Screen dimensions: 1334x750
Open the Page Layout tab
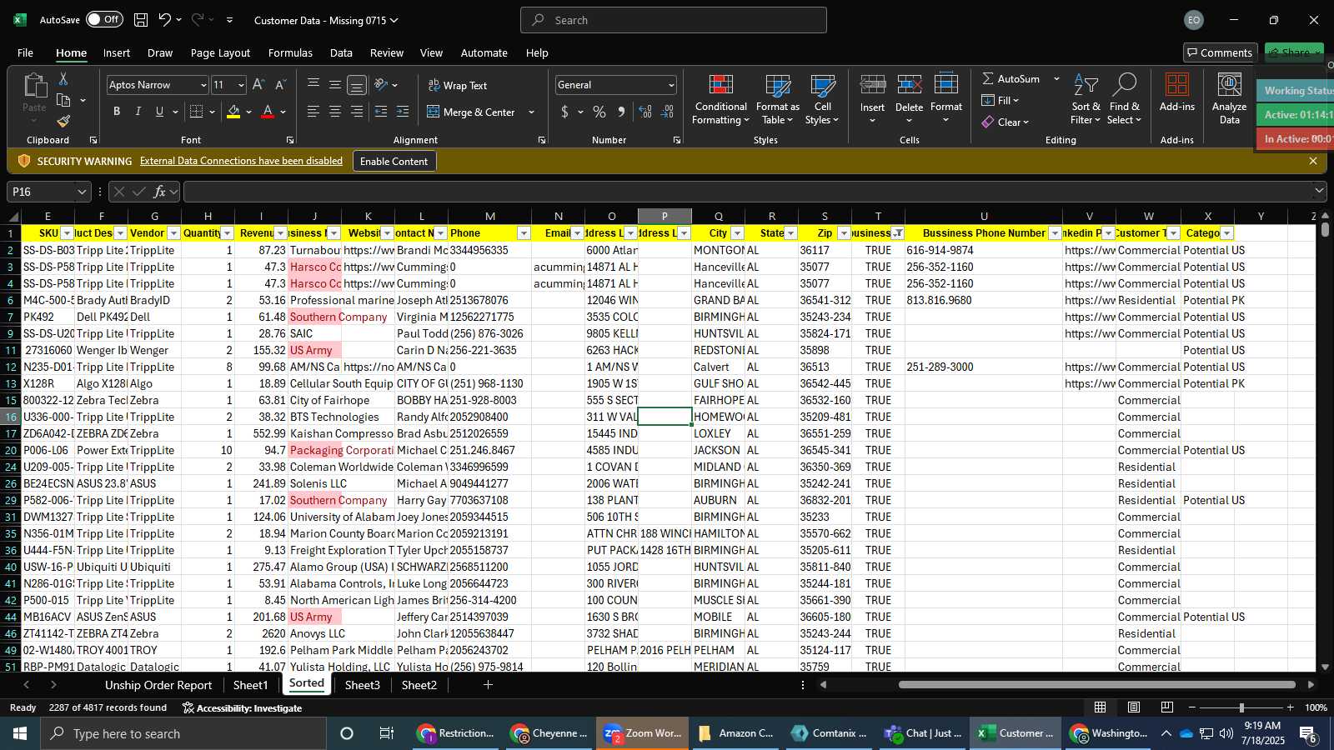point(220,52)
